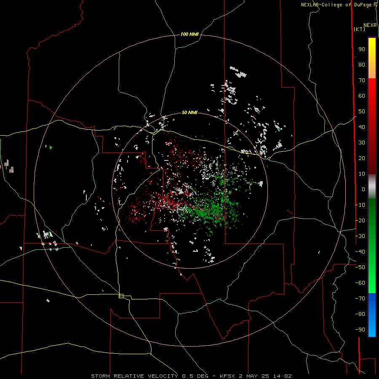This screenshot has width=379, height=379.
Task: Click the -70 value on velocity scale
Action: tap(360, 299)
